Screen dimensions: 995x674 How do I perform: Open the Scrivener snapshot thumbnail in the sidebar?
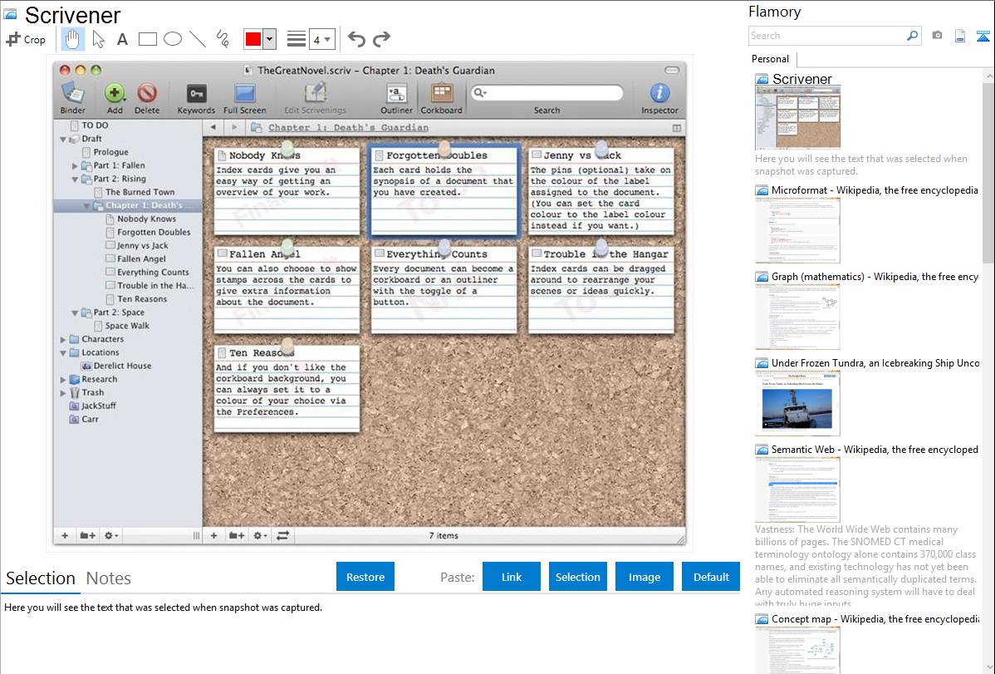797,118
